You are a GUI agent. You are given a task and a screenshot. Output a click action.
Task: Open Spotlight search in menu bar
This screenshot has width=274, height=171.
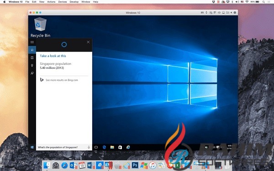coord(263,2)
